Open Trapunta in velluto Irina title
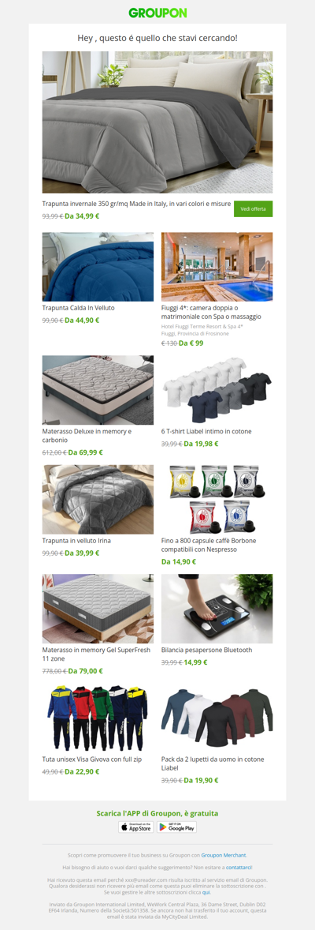Image resolution: width=315 pixels, height=930 pixels. pos(76,541)
